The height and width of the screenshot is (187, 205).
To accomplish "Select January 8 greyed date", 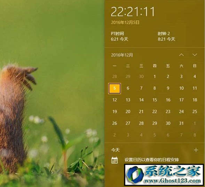I will 195,135.
